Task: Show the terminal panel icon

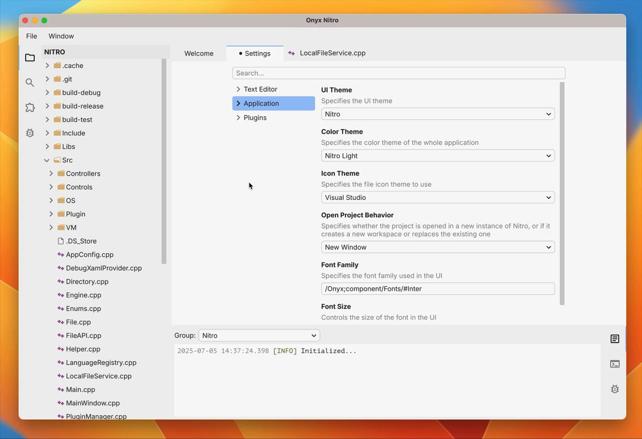Action: pos(615,364)
